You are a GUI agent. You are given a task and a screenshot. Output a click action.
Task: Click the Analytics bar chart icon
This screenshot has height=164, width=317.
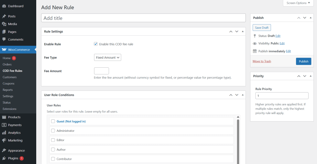click(4, 133)
